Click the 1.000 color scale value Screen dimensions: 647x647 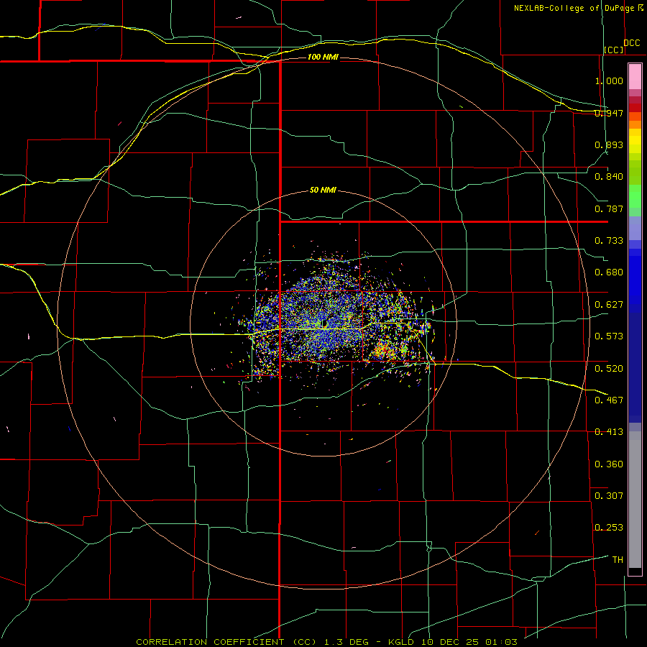click(x=609, y=81)
